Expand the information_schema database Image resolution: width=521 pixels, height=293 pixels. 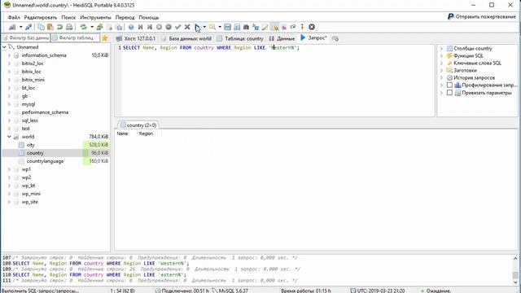9,55
